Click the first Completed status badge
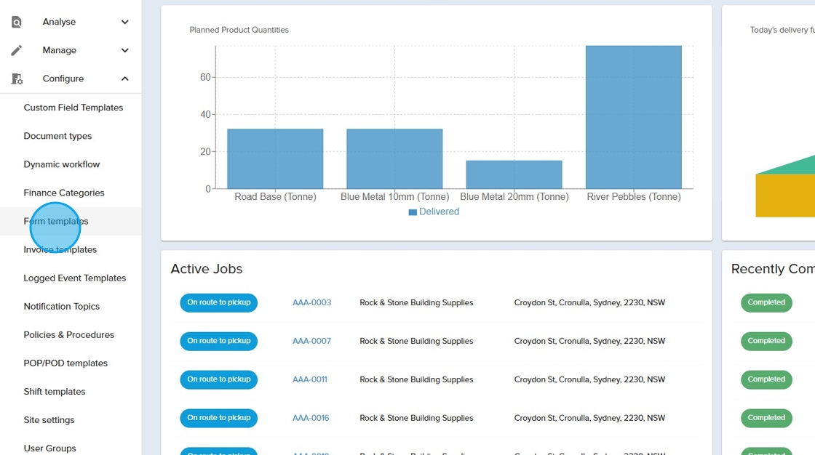Viewport: 815px width, 455px height. click(766, 302)
